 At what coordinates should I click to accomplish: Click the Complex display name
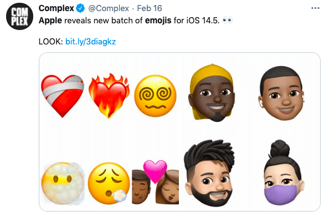click(56, 8)
